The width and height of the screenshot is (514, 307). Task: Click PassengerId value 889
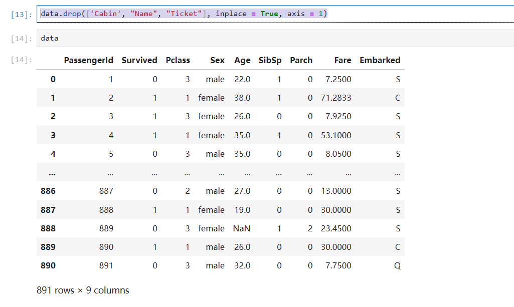[106, 228]
